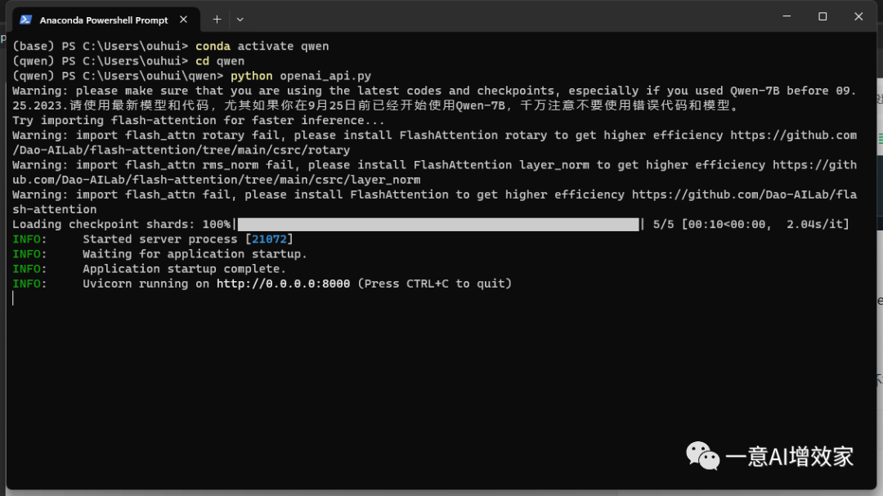
Task: Expand the new tab profile dropdown
Action: tap(240, 20)
